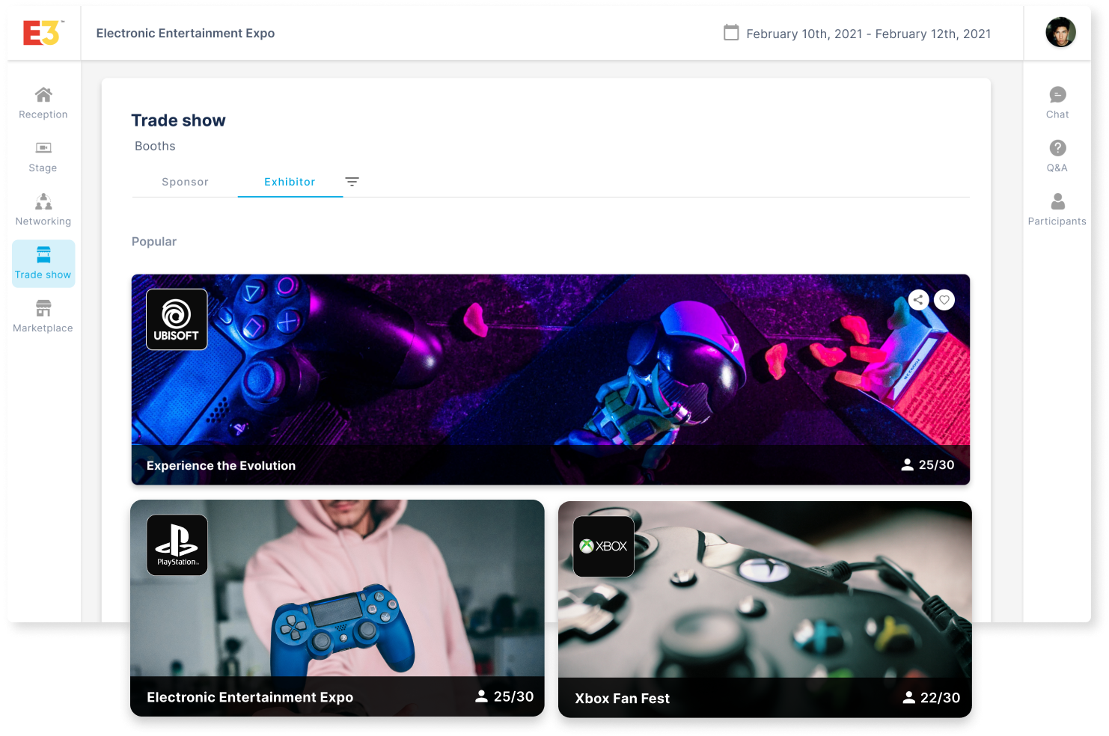The image size is (1109, 736).
Task: Click the Trade show page heading
Action: tap(178, 120)
